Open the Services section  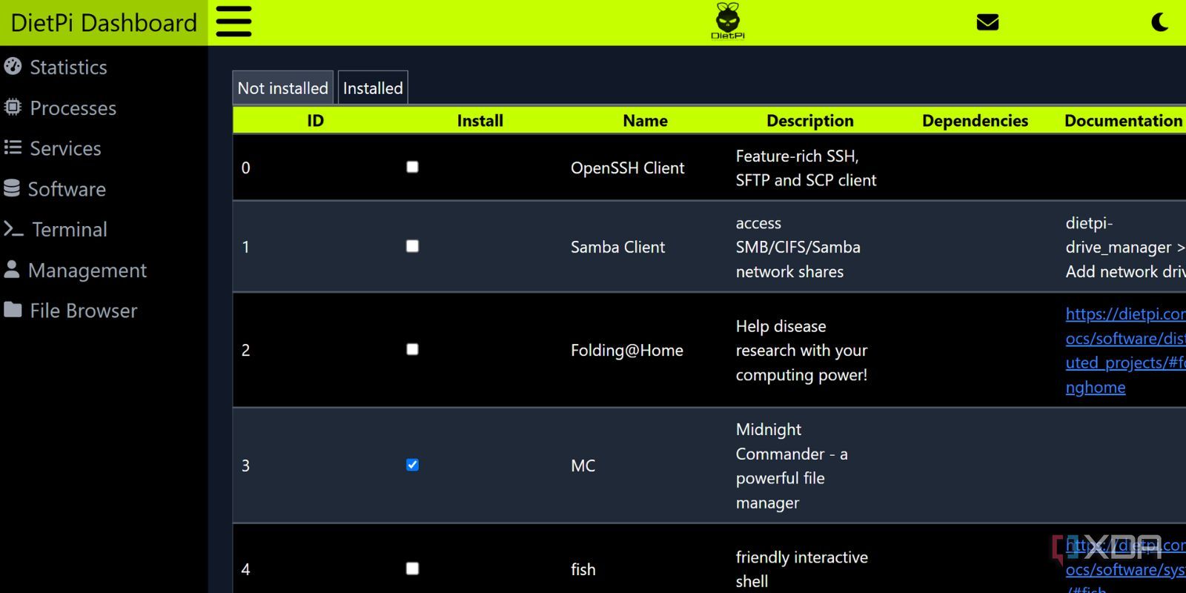tap(65, 148)
